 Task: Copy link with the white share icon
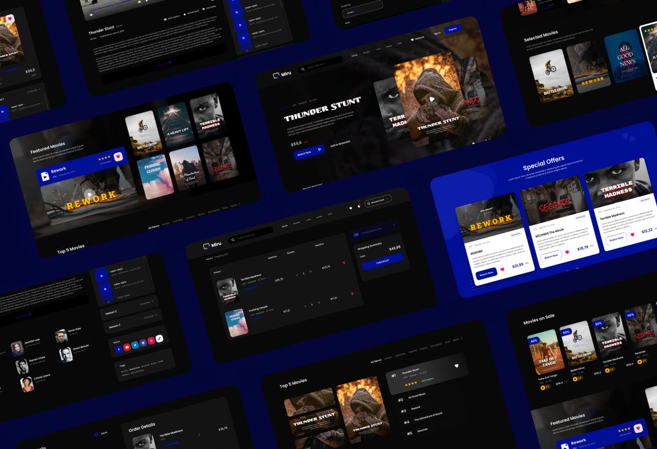(x=159, y=338)
